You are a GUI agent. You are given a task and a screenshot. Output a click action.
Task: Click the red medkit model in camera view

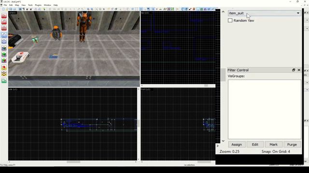coord(20,57)
